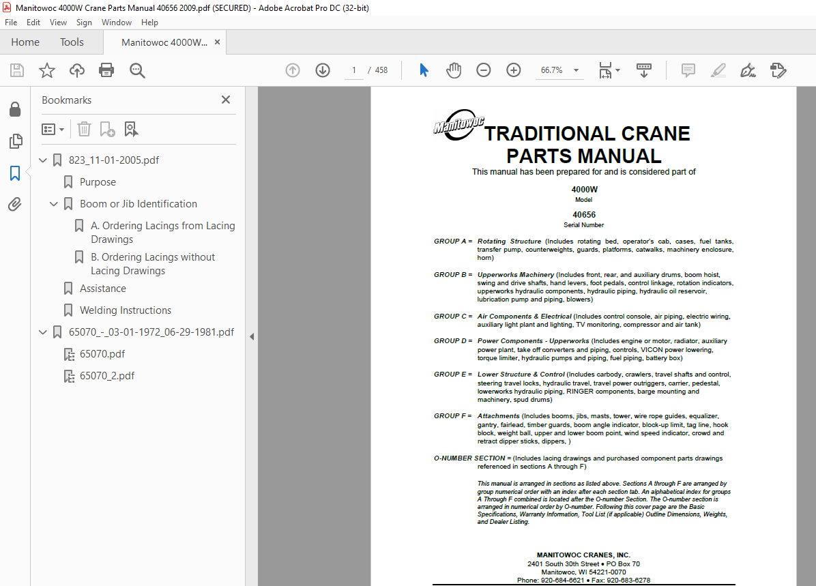Collapse the Boom or Jib Identification bookmark
Image resolution: width=816 pixels, height=586 pixels.
pyautogui.click(x=54, y=204)
